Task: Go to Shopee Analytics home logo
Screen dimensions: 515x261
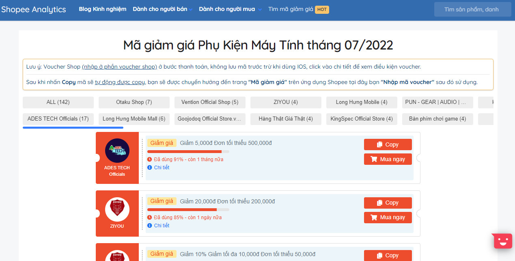Action: point(33,9)
